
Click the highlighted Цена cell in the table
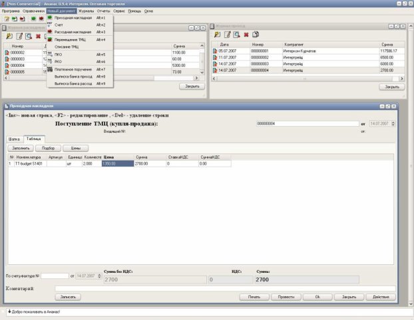coord(118,164)
